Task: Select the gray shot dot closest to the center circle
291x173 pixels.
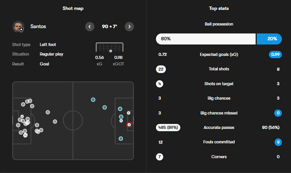Action: [55, 122]
